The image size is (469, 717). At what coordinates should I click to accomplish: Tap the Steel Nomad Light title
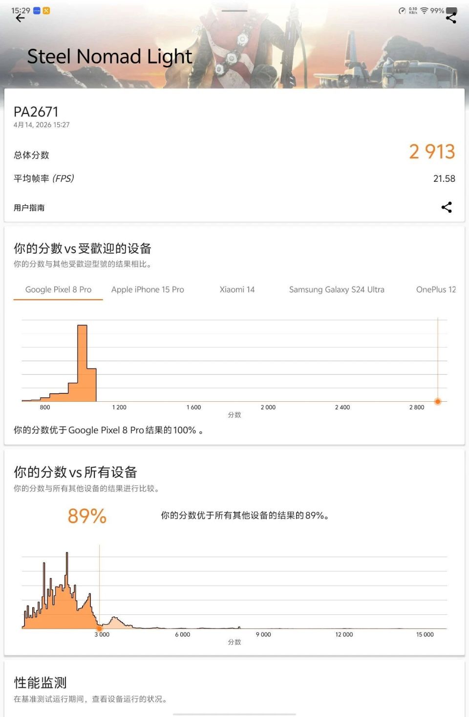pyautogui.click(x=109, y=57)
